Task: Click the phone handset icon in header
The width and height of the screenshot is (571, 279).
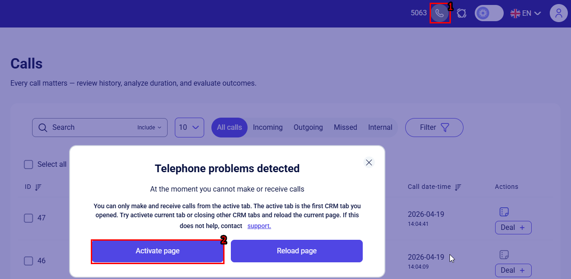Action: [440, 13]
